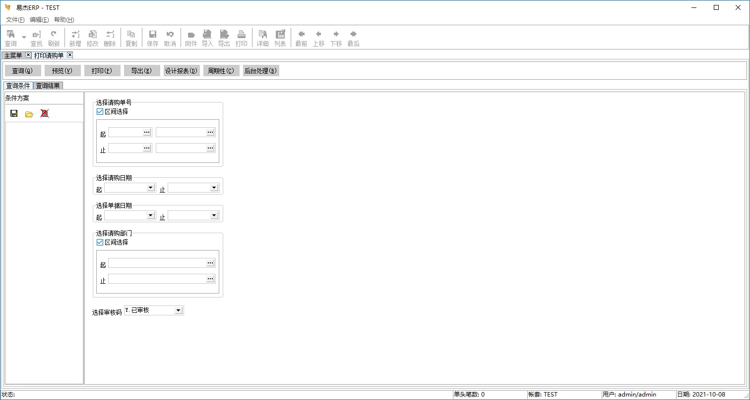Click the 新增 toolbar icon
Image resolution: width=750 pixels, height=400 pixels.
tap(75, 38)
